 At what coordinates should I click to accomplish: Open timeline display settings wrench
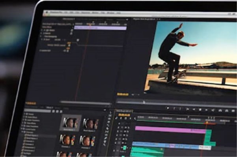tap(135, 119)
